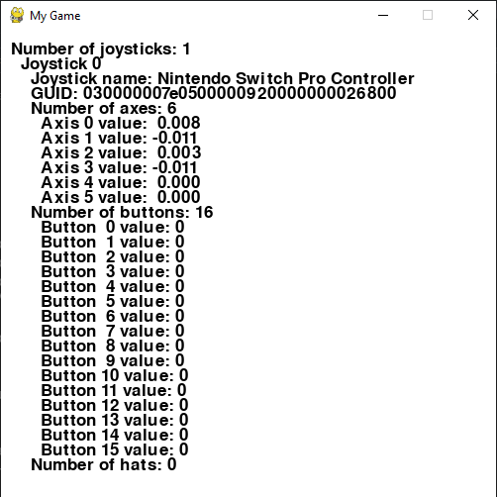Click the Button 7 value line
The height and width of the screenshot is (497, 497).
pos(113,331)
